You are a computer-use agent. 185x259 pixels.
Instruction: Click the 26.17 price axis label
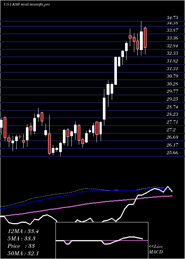172,145
